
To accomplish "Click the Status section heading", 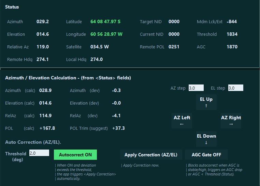I will coord(12,7).
